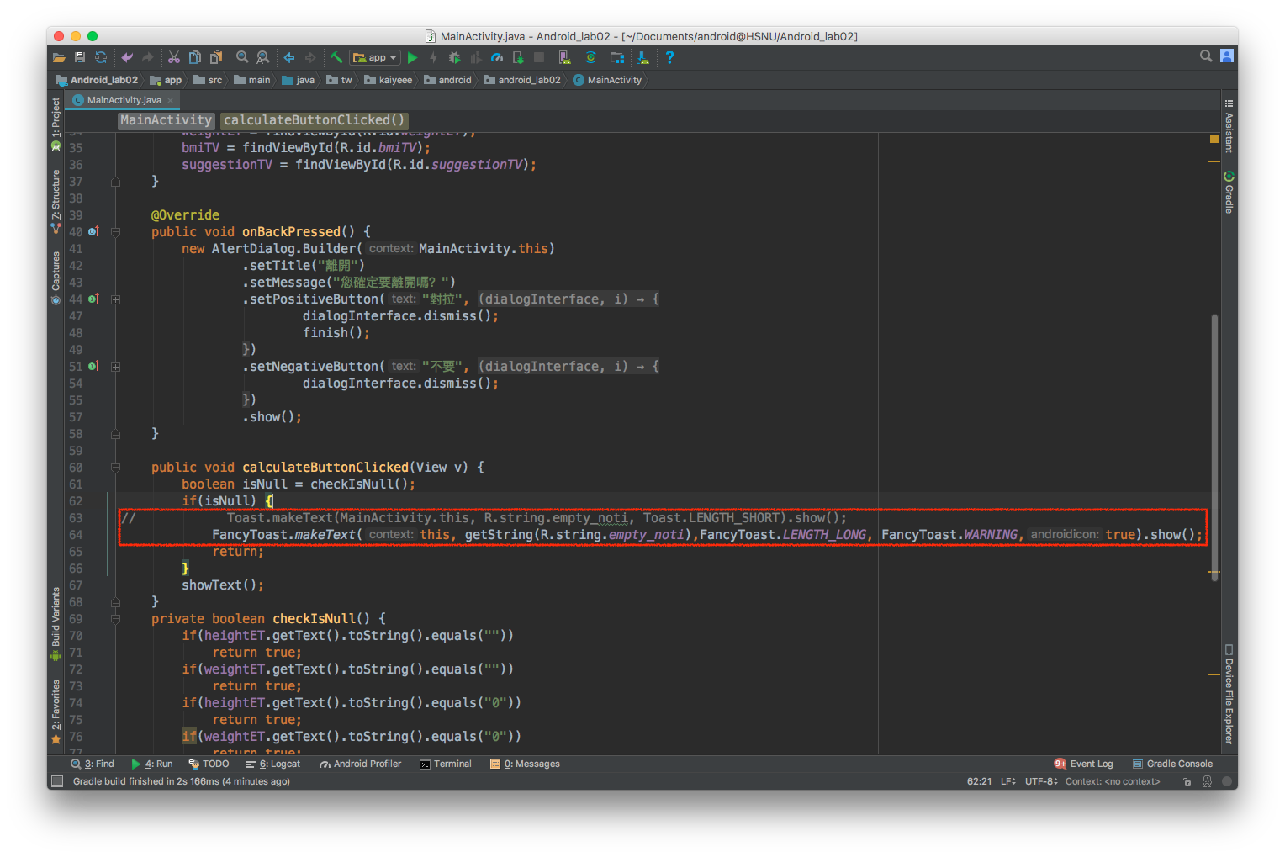
Task: Open the 0: Messages tool window
Action: pyautogui.click(x=525, y=764)
